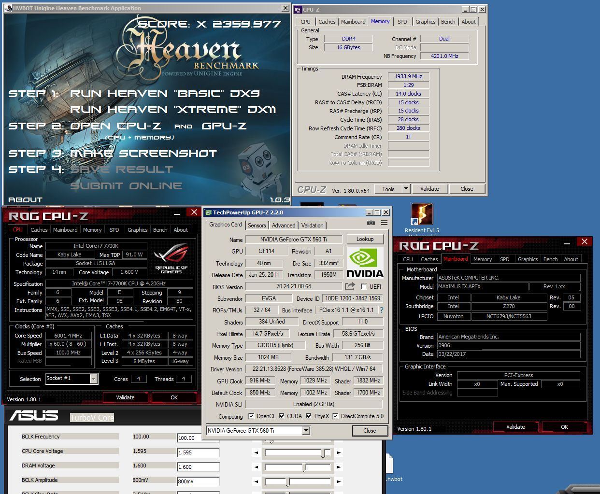Click Submit Online in Heaven benchmark
Image resolution: width=600 pixels, height=494 pixels.
coord(126,186)
